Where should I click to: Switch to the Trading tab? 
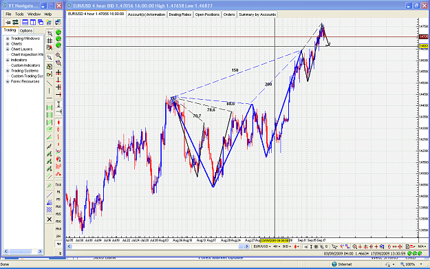point(10,30)
